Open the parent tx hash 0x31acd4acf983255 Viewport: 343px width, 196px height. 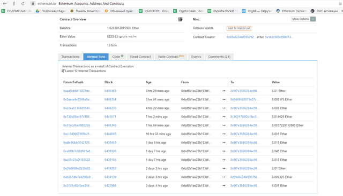[x=78, y=126]
